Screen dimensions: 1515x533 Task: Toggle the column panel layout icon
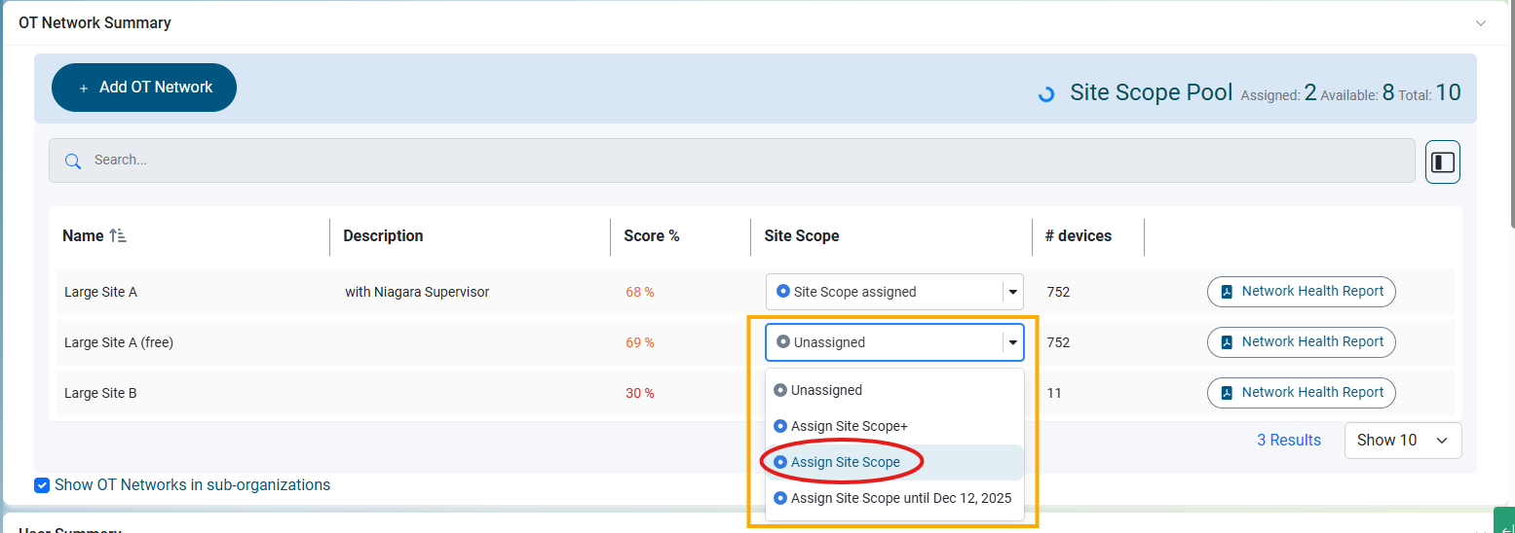(x=1443, y=161)
